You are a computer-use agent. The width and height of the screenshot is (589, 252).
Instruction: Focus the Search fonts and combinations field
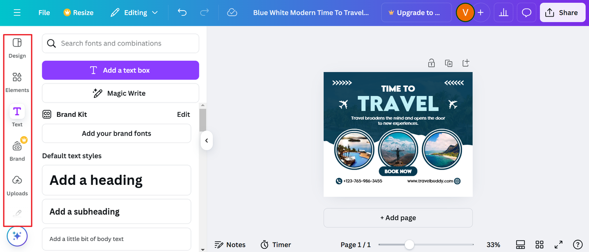[121, 43]
